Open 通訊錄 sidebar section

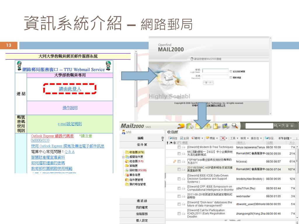(142, 201)
